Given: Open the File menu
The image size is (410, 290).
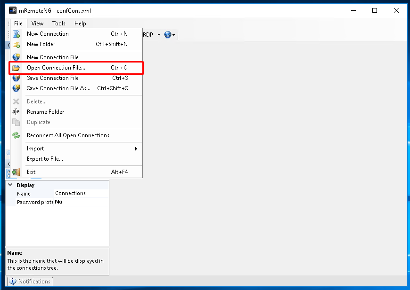Looking at the screenshot, I should pyautogui.click(x=18, y=24).
